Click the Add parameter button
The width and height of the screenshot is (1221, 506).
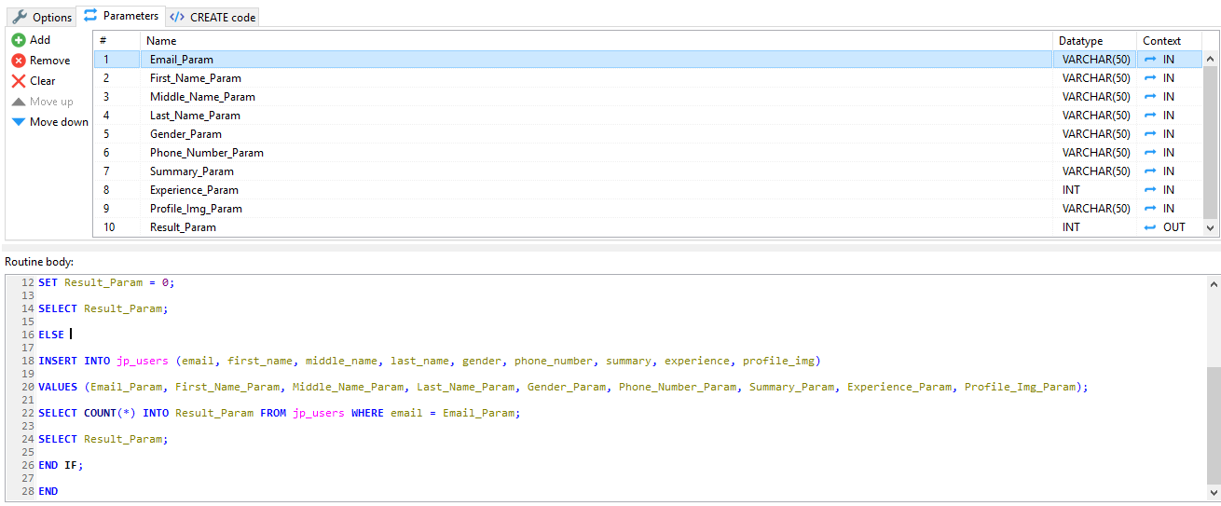(31, 40)
